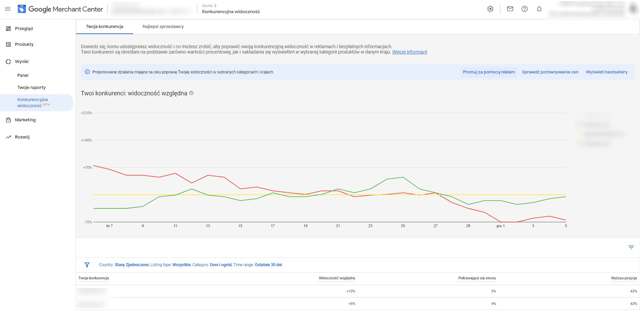This screenshot has height=311, width=640.
Task: Expand the Produkty sidebar section
Action: [x=36, y=44]
